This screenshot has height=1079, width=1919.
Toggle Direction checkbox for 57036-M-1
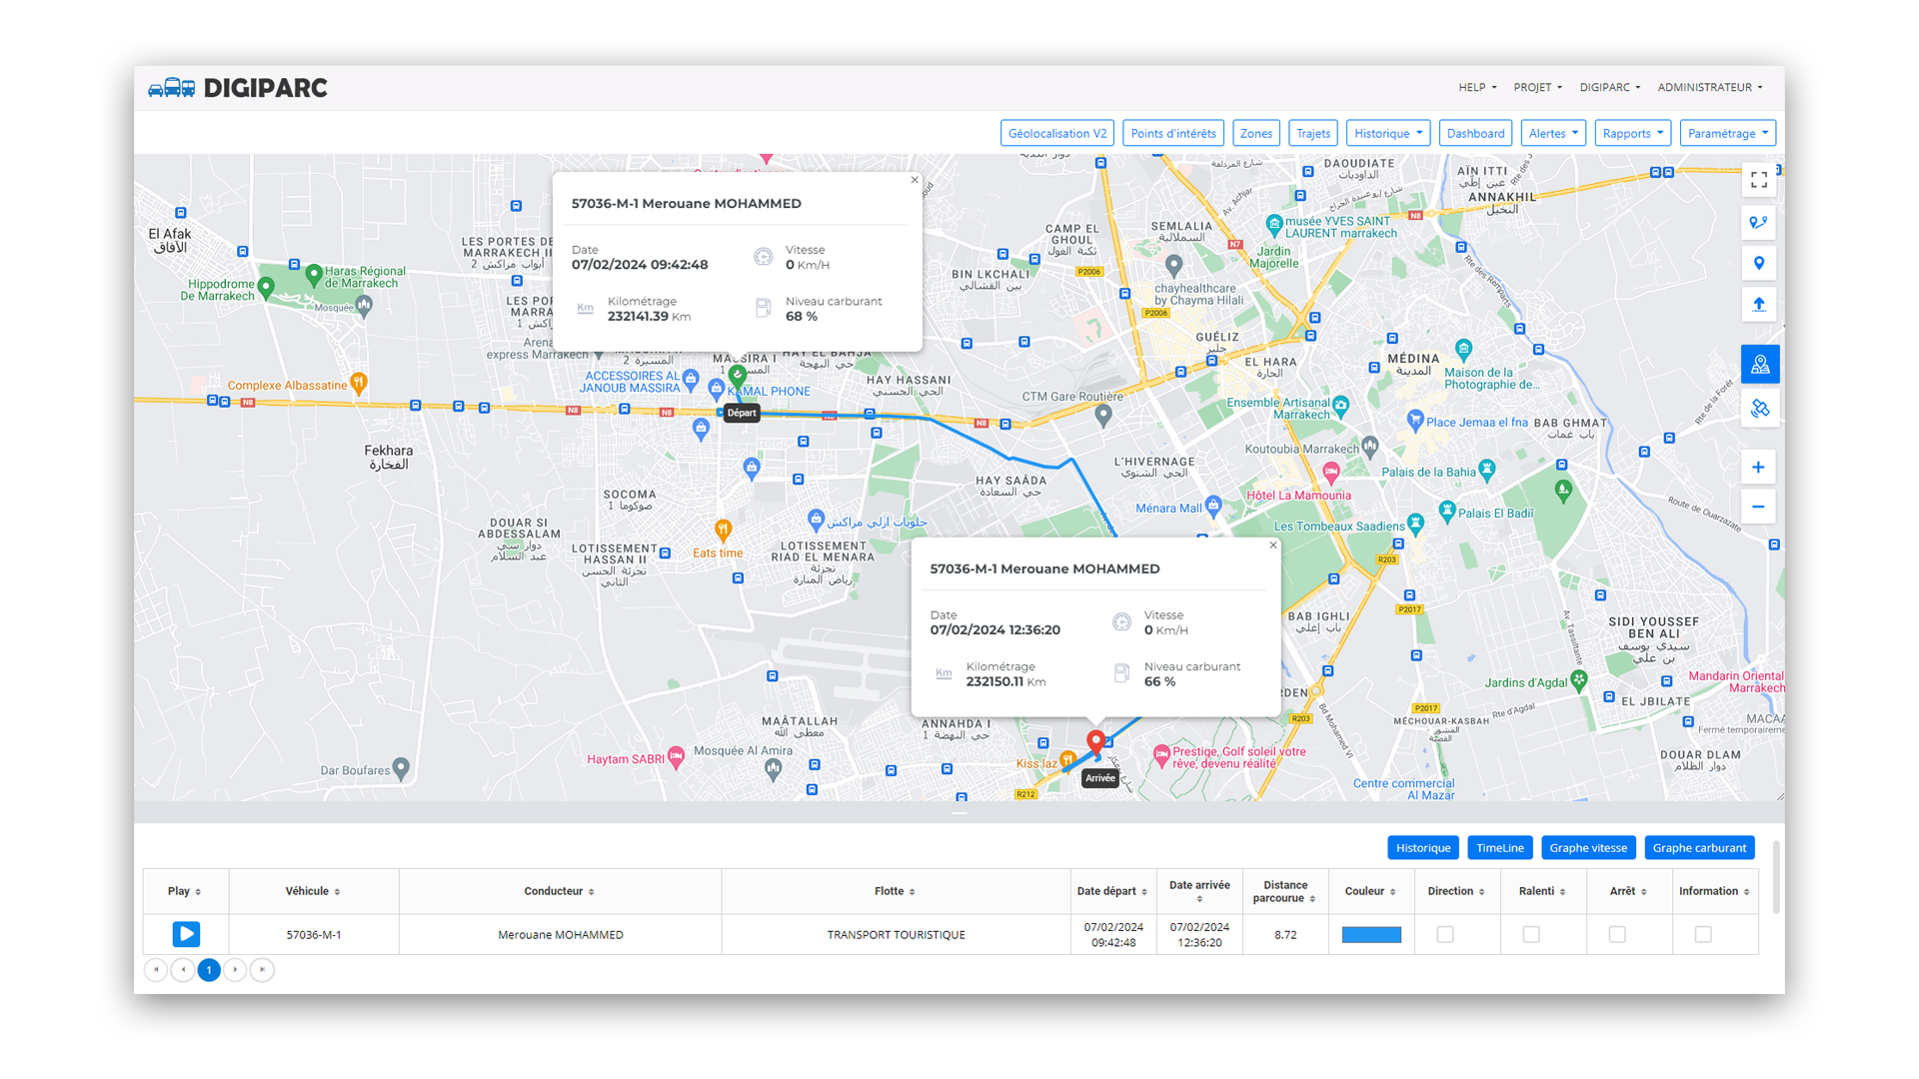1445,934
